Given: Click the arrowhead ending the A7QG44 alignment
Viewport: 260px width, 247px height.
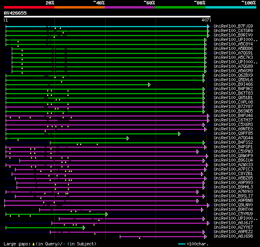Looking at the screenshot, I should tap(128, 138).
